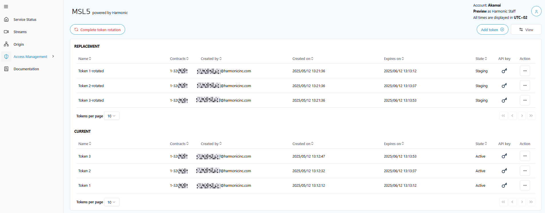Open the View settings button
The width and height of the screenshot is (545, 213).
coord(526,30)
